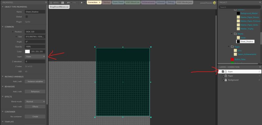Click the Preview play icon
The height and width of the screenshot is (125, 262).
[82, 3]
